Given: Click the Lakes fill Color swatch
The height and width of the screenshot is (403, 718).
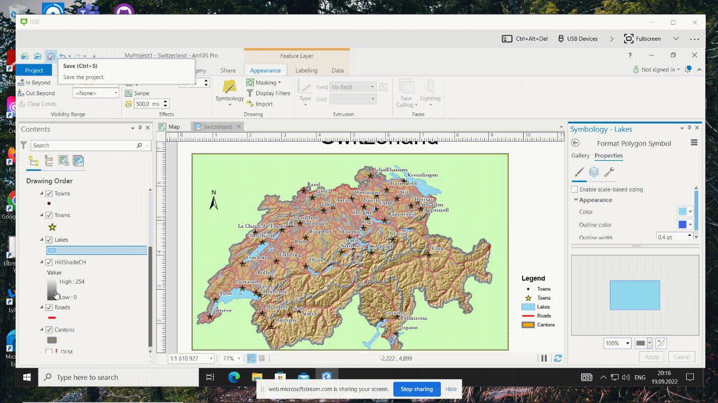Looking at the screenshot, I should [x=682, y=212].
